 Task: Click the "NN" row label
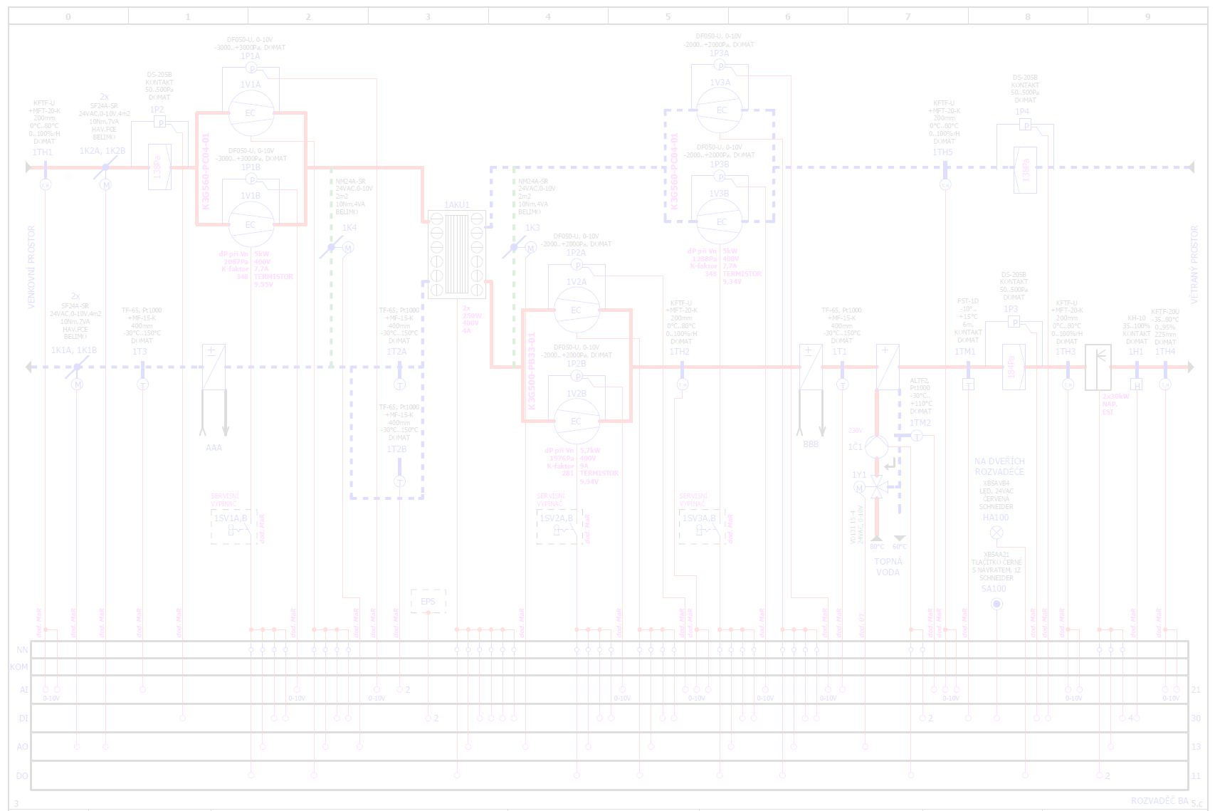(x=22, y=650)
